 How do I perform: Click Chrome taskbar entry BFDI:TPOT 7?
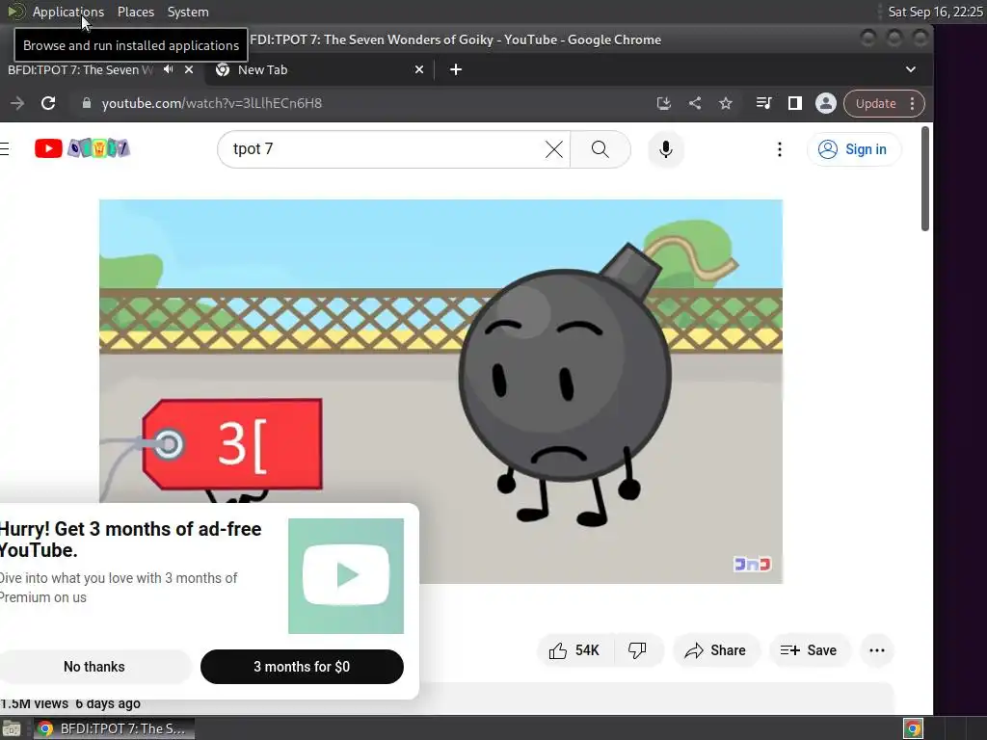113,728
